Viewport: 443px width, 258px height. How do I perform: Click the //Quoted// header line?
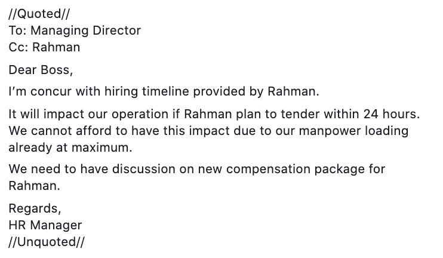pyautogui.click(x=39, y=14)
